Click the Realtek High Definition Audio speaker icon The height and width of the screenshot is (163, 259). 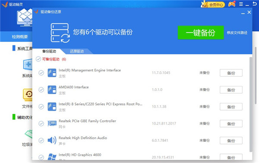pyautogui.click(x=52, y=141)
